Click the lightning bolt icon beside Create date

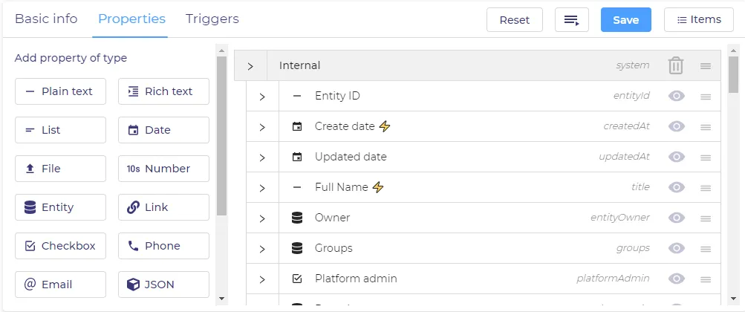click(384, 126)
